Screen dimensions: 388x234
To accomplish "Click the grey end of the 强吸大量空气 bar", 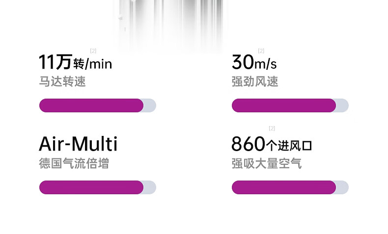I will coord(343,187).
